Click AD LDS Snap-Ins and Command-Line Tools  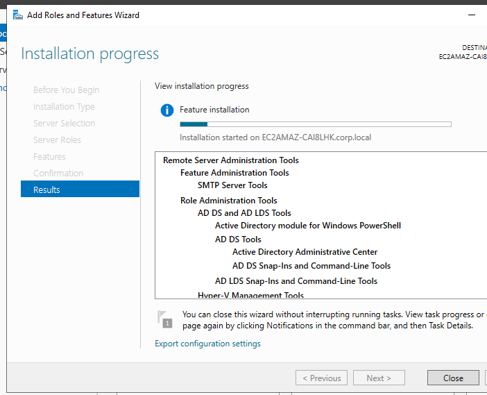click(x=296, y=281)
